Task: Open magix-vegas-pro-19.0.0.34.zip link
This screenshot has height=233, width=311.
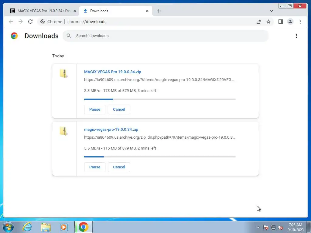Action: 111,129
